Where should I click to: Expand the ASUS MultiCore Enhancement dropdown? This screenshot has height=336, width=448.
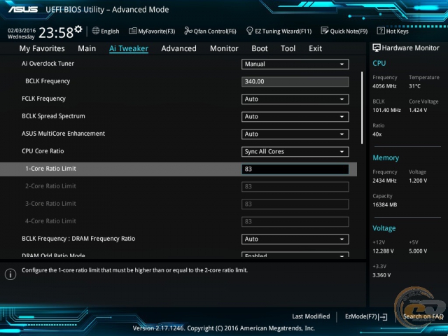(295, 134)
